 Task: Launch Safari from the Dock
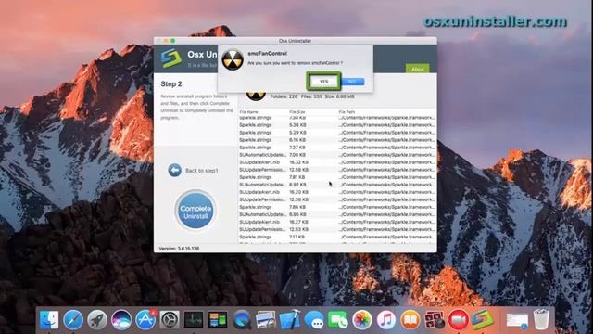point(73,320)
